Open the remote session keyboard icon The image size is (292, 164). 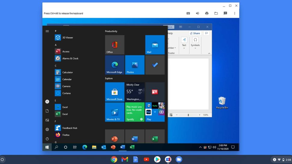pos(188,14)
